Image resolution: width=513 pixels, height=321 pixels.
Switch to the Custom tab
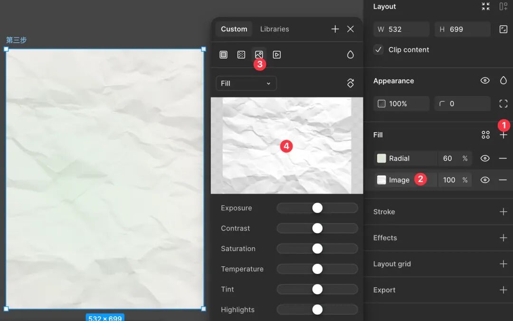234,29
